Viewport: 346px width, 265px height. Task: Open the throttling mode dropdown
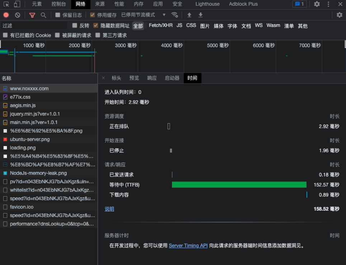(143, 15)
